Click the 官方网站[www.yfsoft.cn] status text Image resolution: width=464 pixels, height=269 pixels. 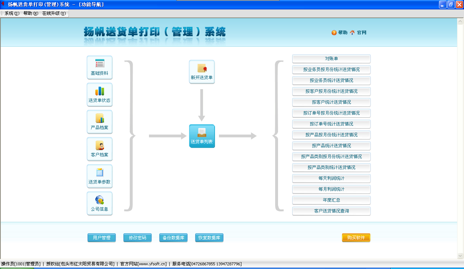pos(143,264)
